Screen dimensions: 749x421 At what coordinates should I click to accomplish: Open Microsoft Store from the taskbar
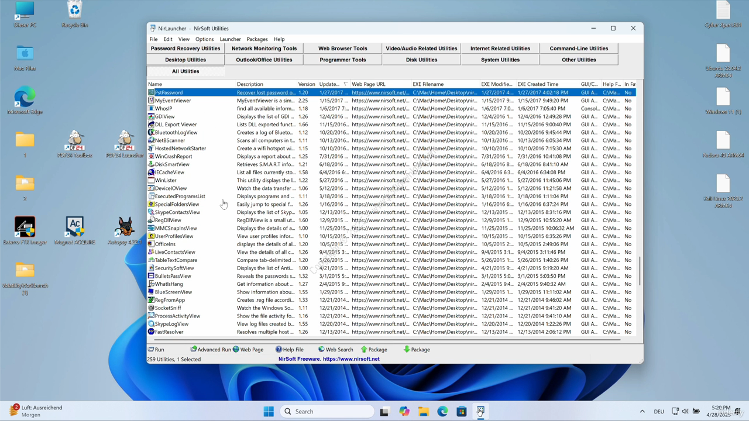461,411
